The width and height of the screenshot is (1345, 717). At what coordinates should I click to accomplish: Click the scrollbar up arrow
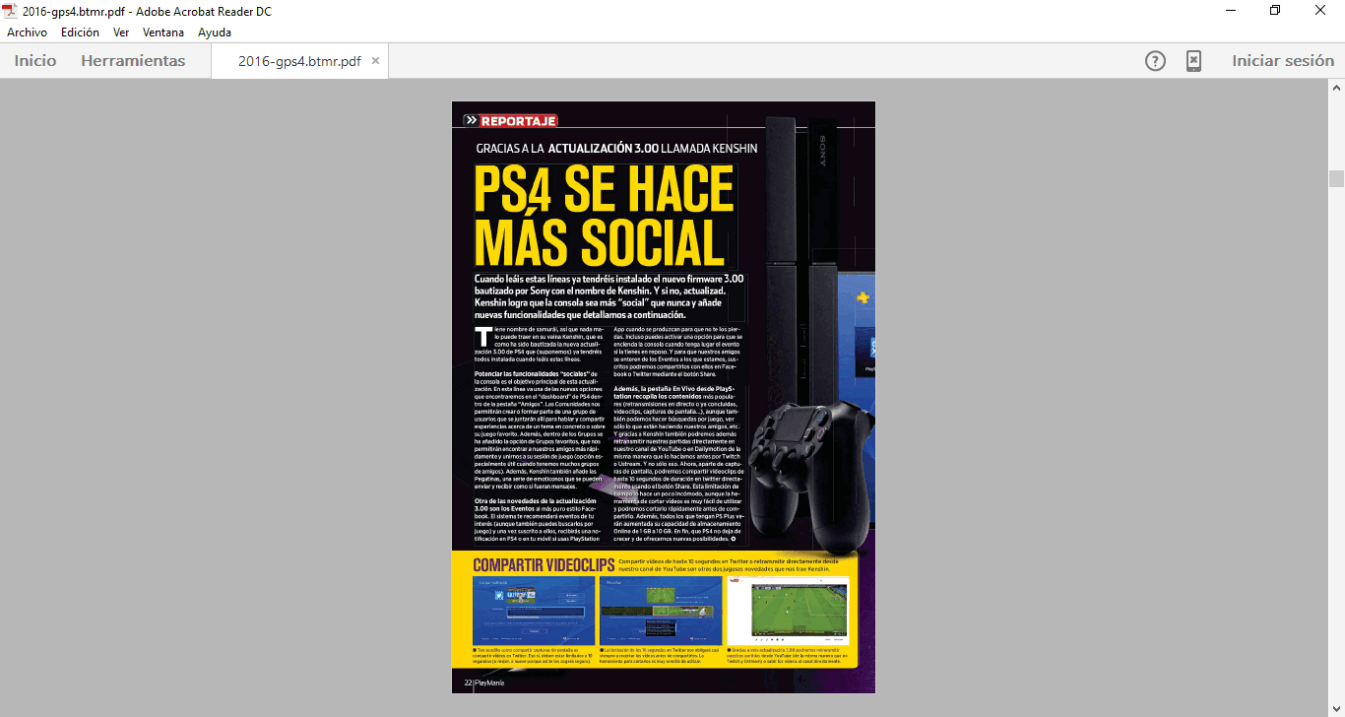point(1336,87)
